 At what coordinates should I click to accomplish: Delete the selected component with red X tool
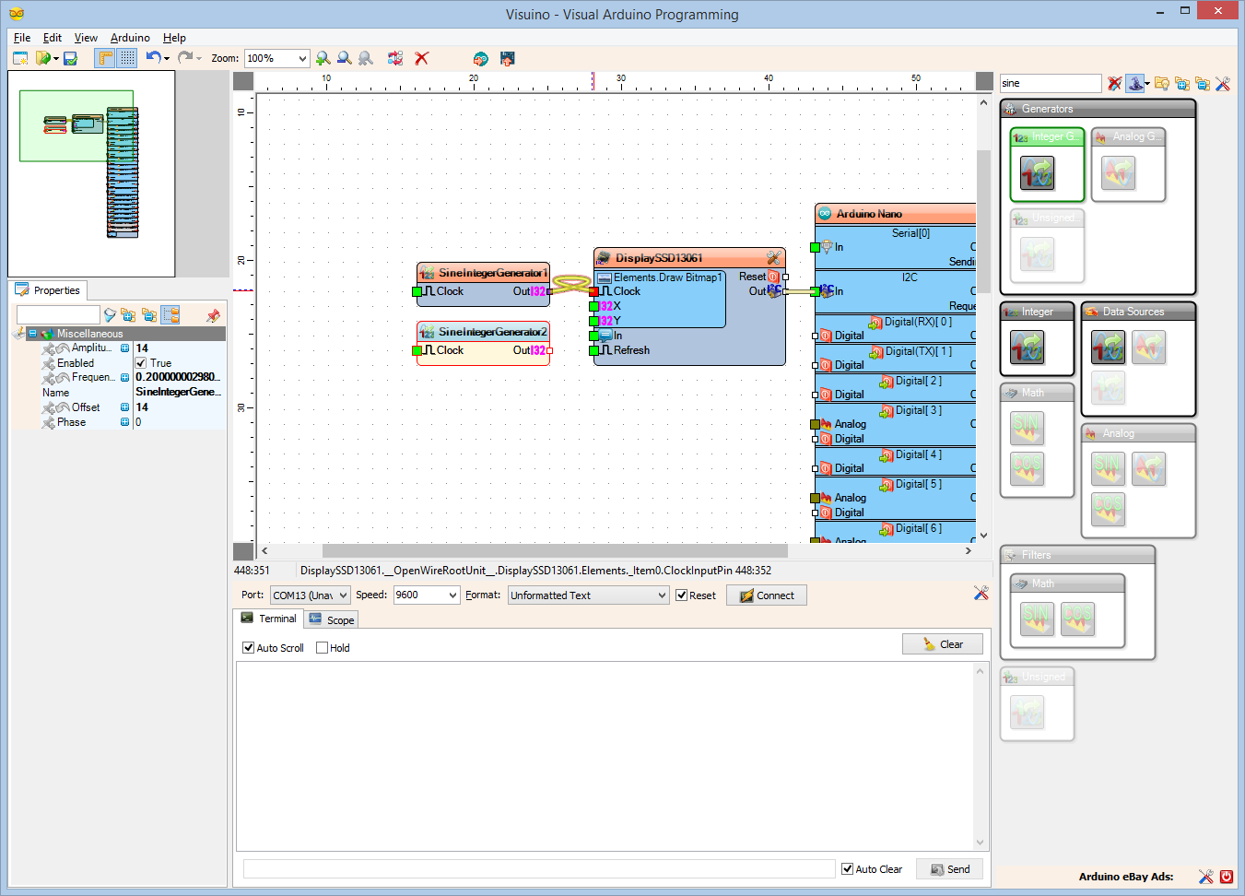pyautogui.click(x=422, y=57)
